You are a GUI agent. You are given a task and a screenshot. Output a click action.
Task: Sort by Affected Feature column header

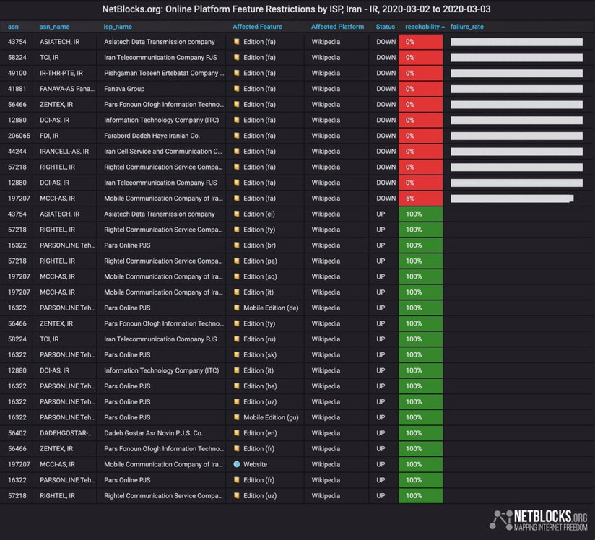pyautogui.click(x=257, y=27)
